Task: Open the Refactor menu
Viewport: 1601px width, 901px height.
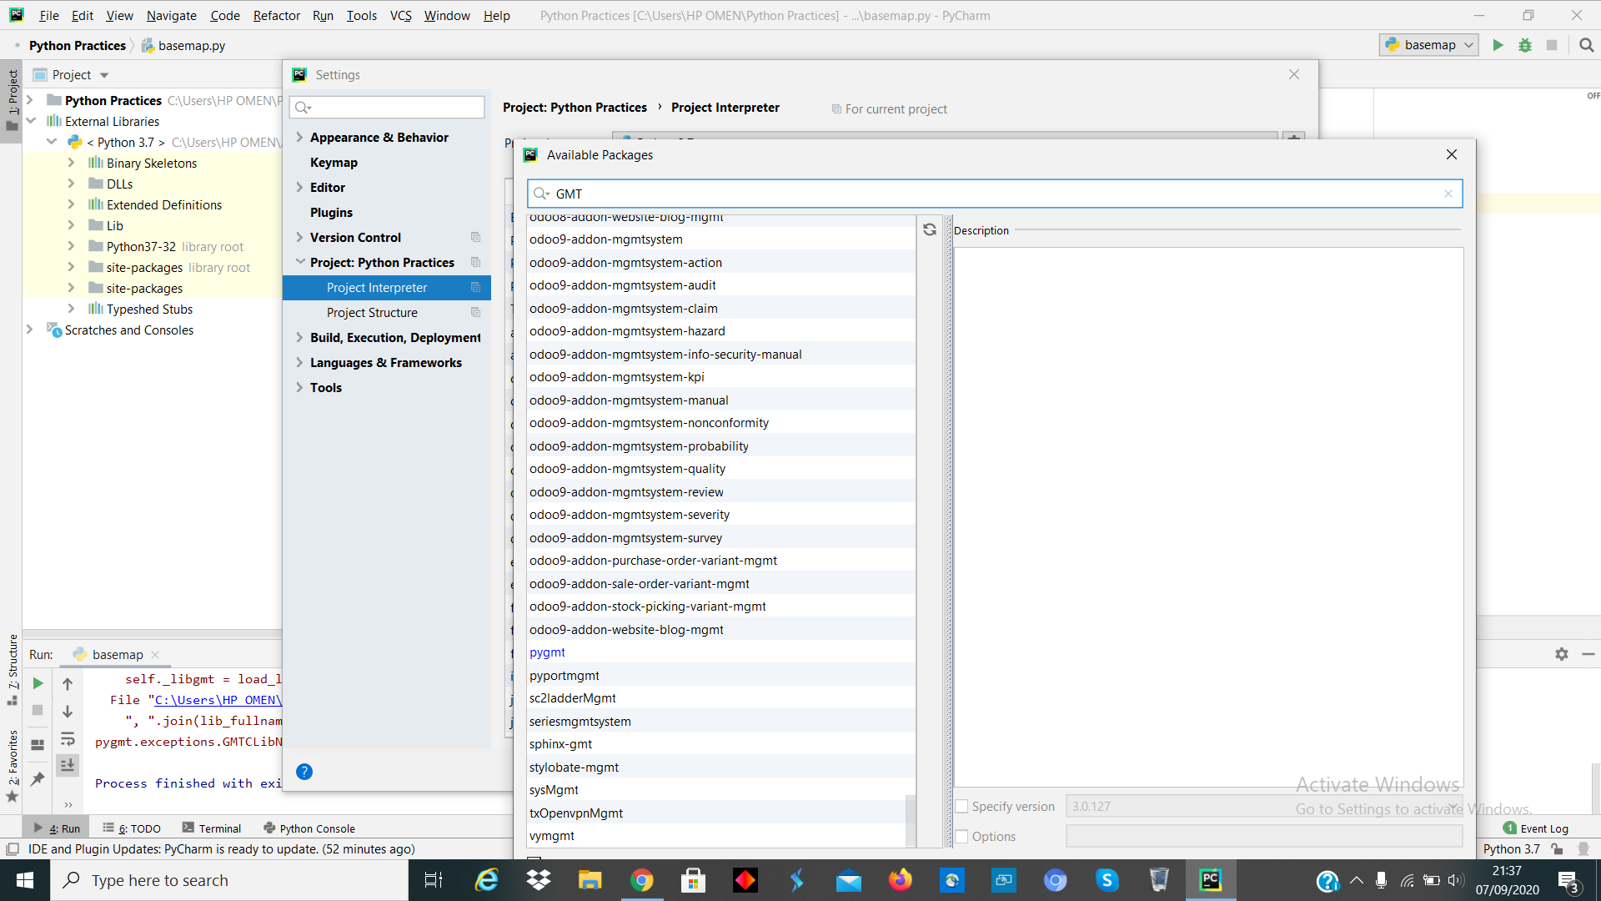Action: pyautogui.click(x=276, y=15)
